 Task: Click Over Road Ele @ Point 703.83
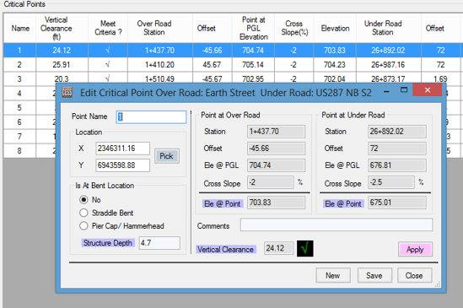[276, 203]
